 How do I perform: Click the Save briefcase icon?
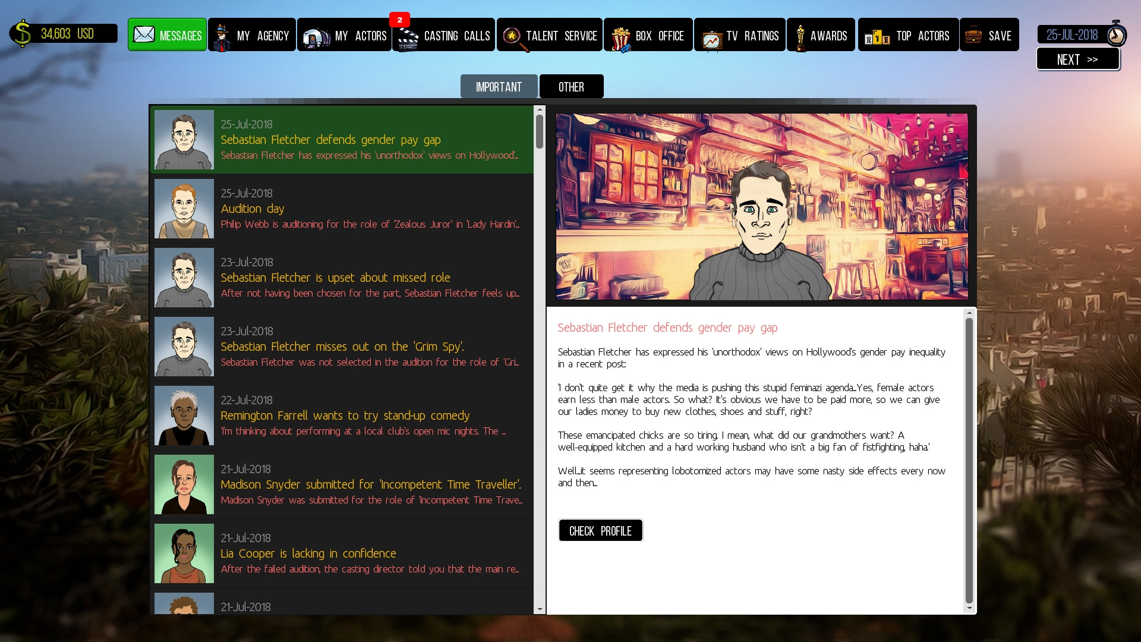973,35
